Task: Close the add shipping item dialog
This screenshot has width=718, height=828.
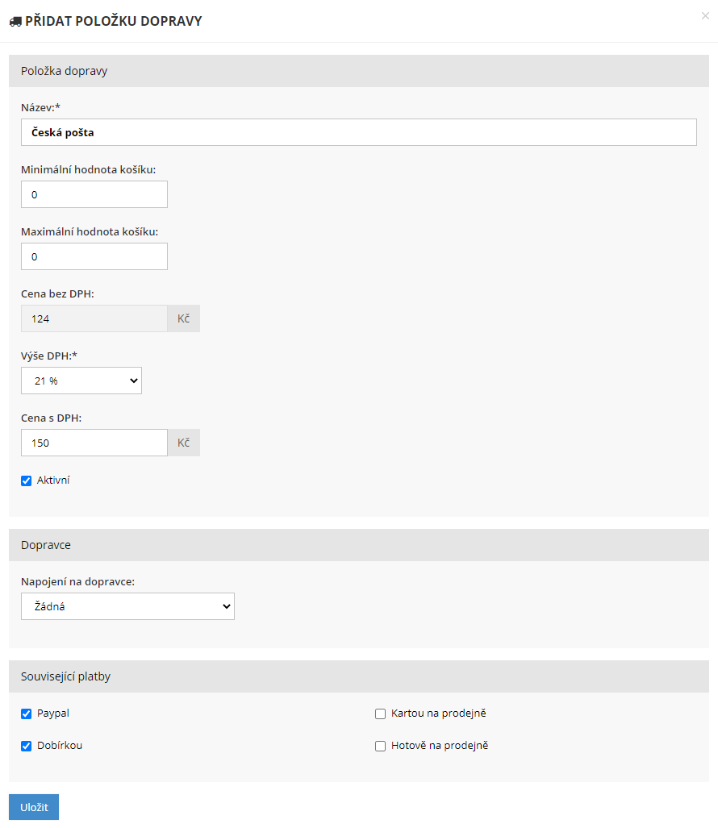Action: point(705,16)
